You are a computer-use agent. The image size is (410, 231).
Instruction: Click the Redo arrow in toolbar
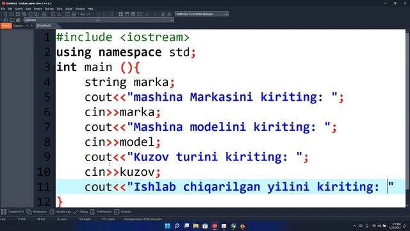pyautogui.click(x=89, y=14)
